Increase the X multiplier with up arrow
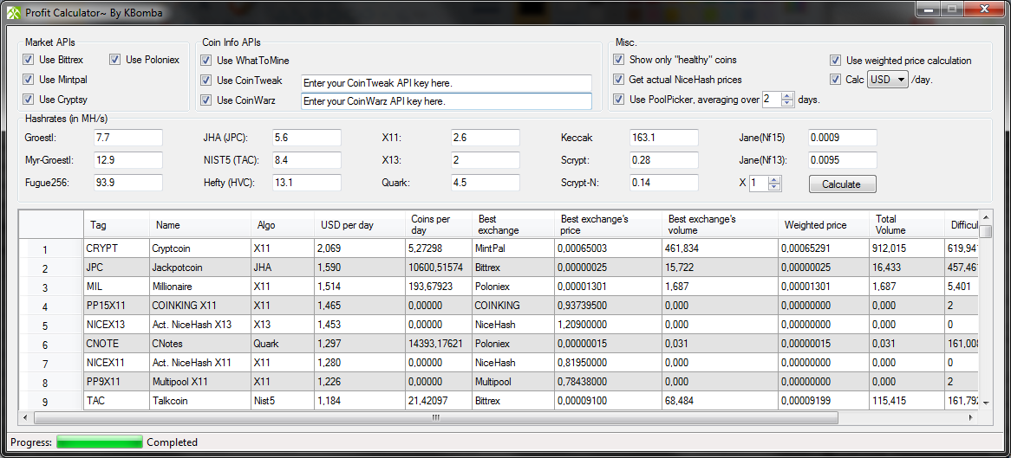Viewport: 1011px width, 458px height. [x=774, y=180]
